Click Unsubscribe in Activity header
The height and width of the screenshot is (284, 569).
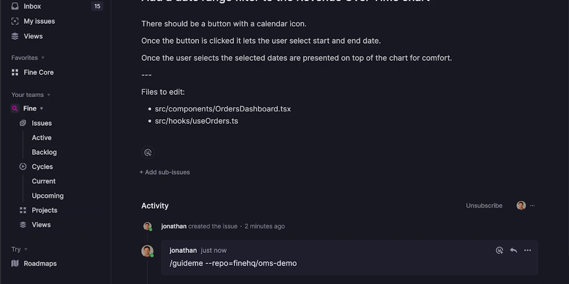tap(484, 206)
